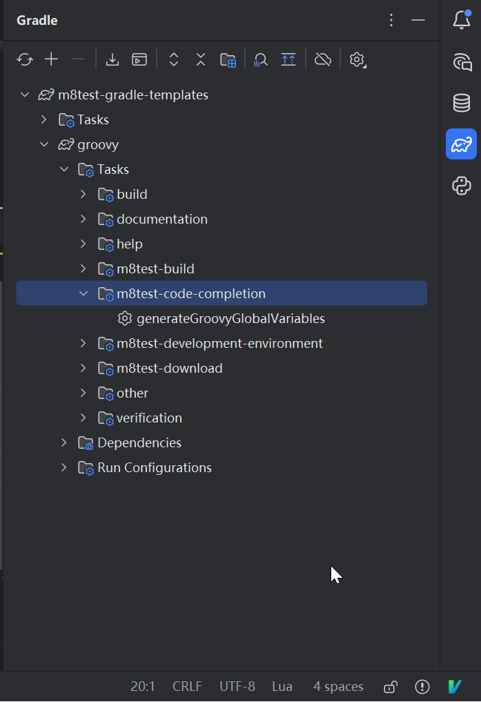Click the Download Sources icon

point(112,59)
